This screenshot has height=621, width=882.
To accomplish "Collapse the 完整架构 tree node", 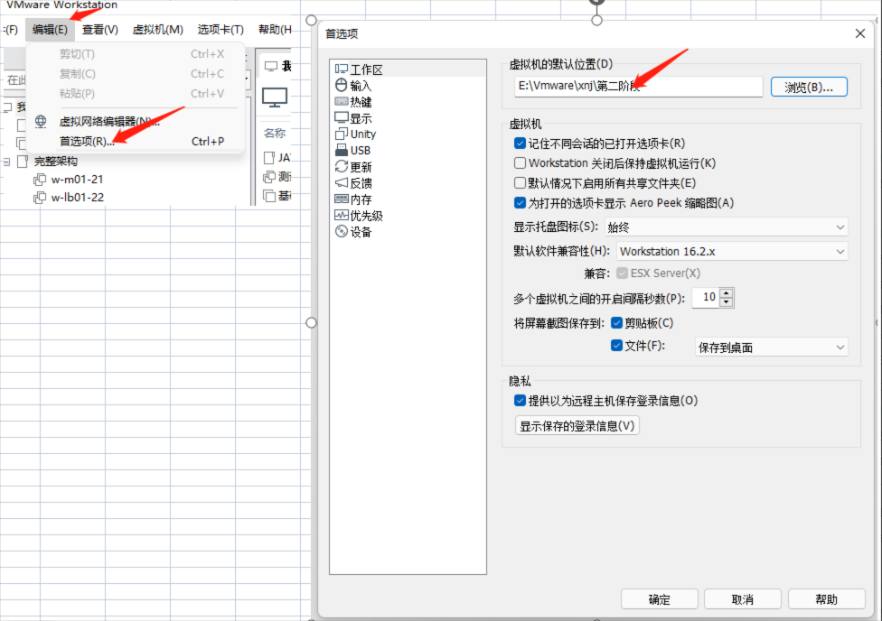I will (x=6, y=162).
